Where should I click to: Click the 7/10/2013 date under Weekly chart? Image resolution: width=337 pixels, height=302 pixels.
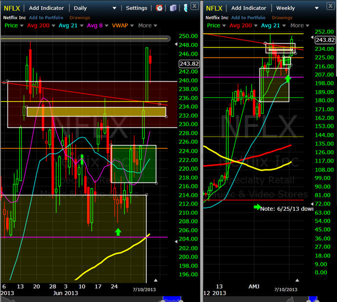tap(286, 289)
